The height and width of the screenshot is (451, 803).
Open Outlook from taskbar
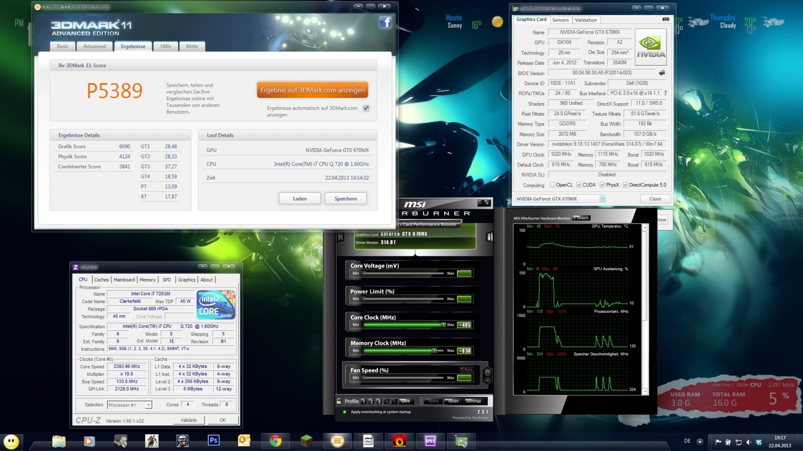[244, 441]
